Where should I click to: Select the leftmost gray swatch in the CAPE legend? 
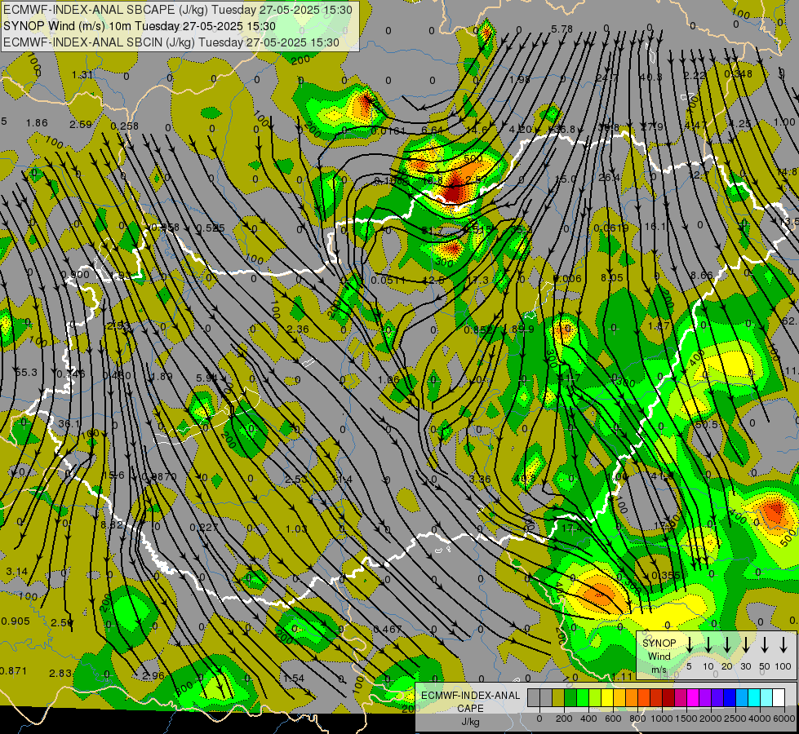click(x=534, y=698)
